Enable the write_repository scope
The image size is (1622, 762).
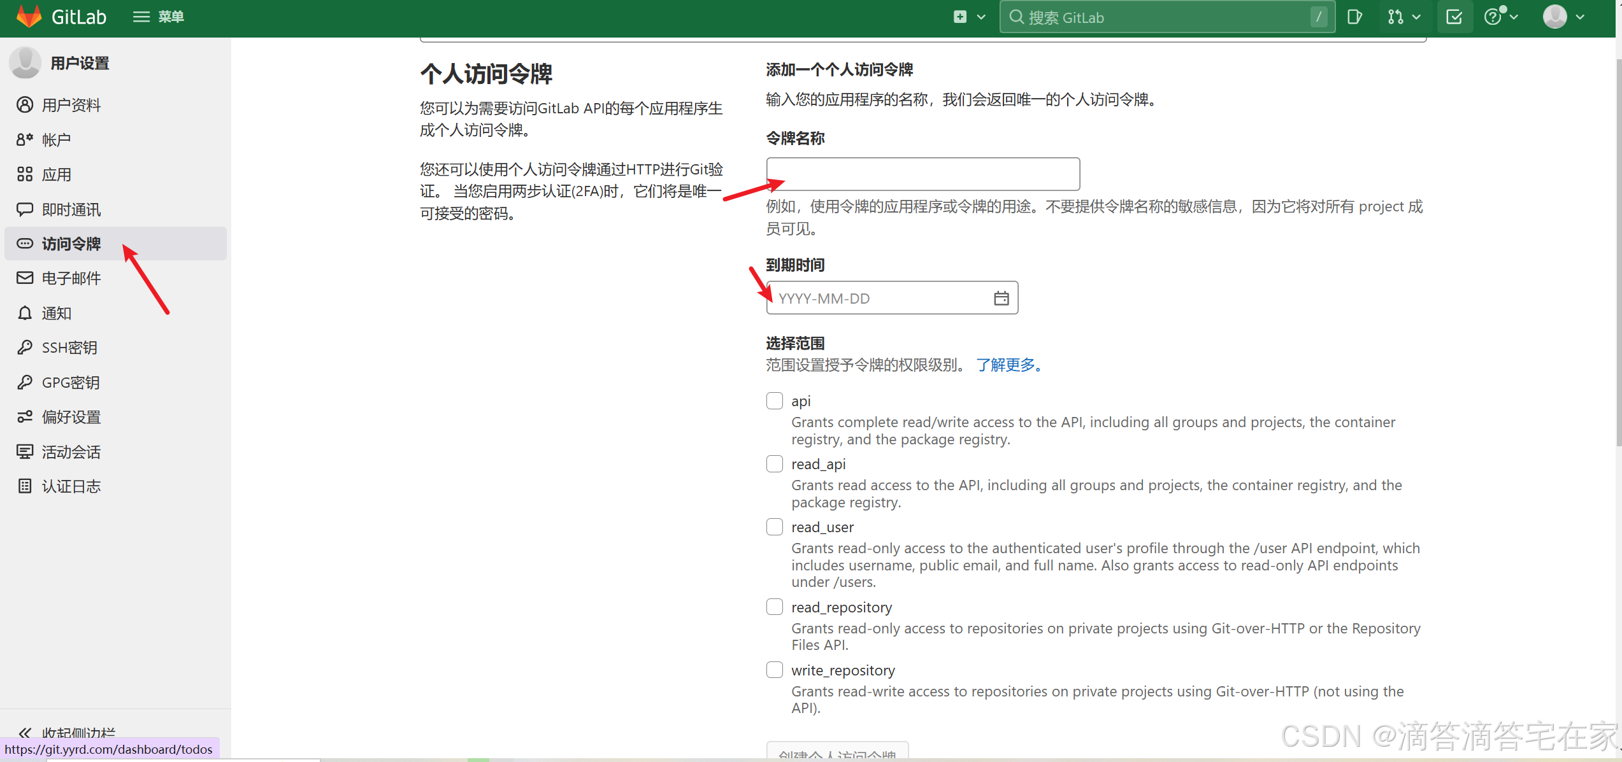pyautogui.click(x=774, y=669)
